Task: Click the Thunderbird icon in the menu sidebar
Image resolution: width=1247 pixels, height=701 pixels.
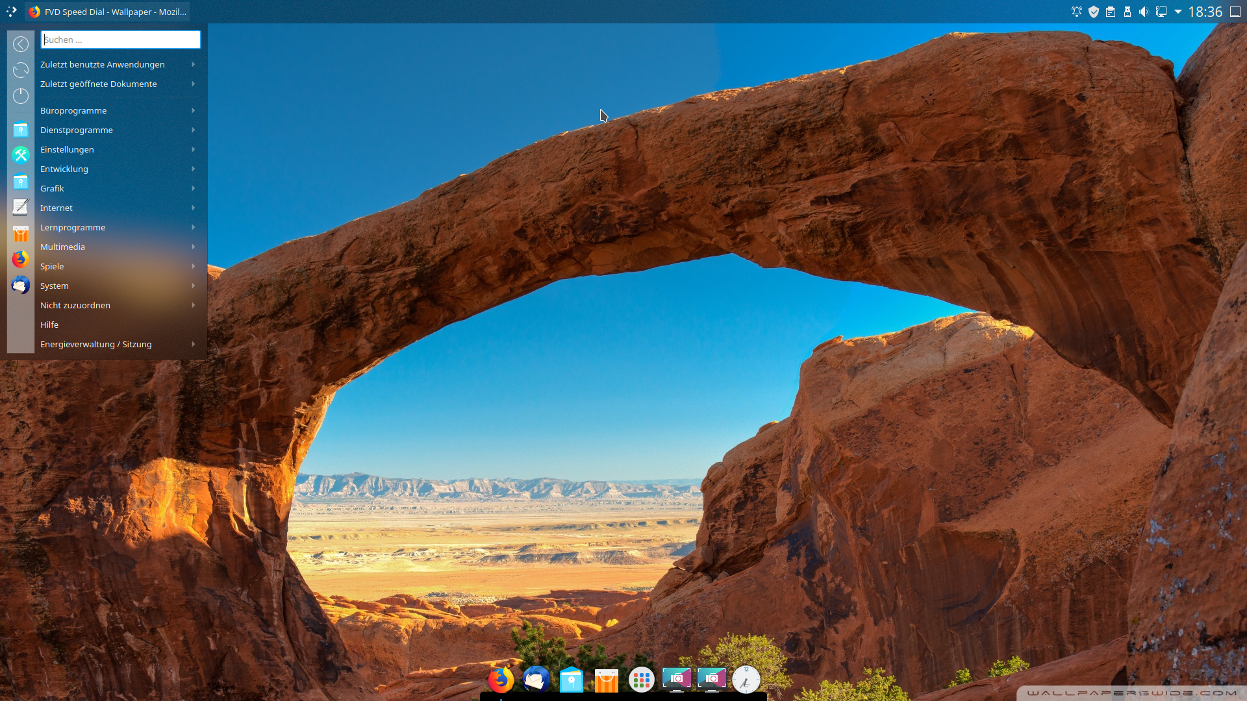Action: [20, 285]
